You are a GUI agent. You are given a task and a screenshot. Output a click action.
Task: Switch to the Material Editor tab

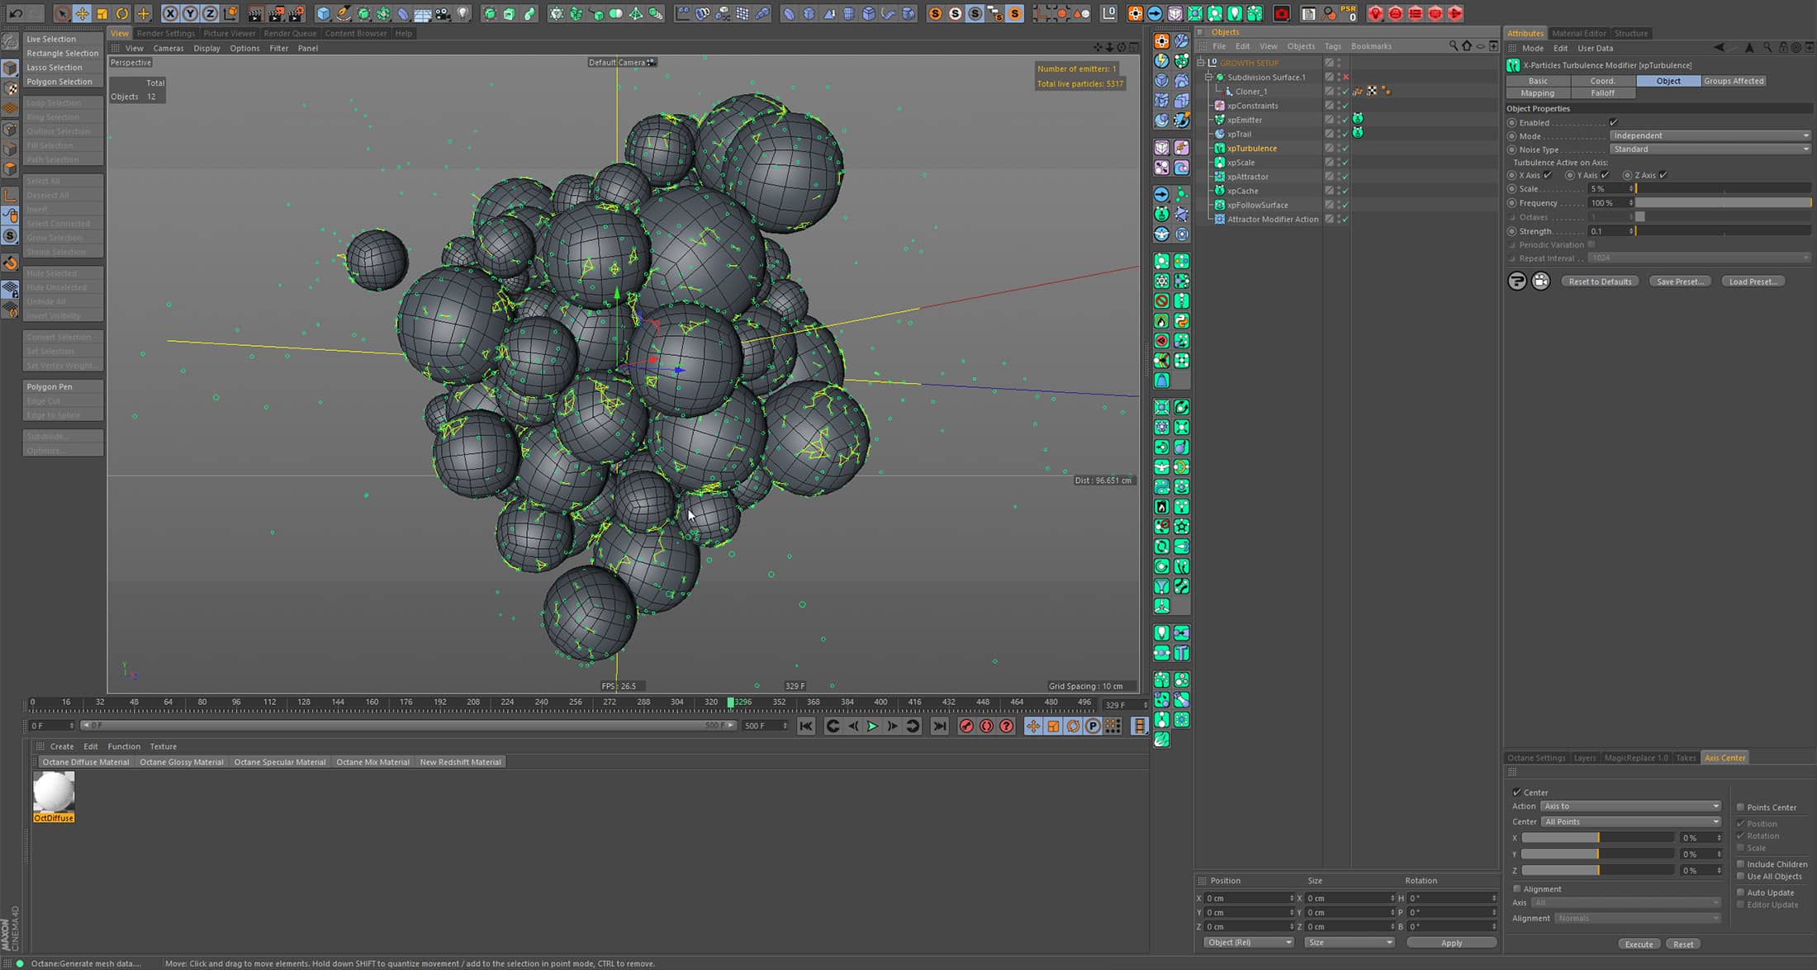click(x=1578, y=33)
